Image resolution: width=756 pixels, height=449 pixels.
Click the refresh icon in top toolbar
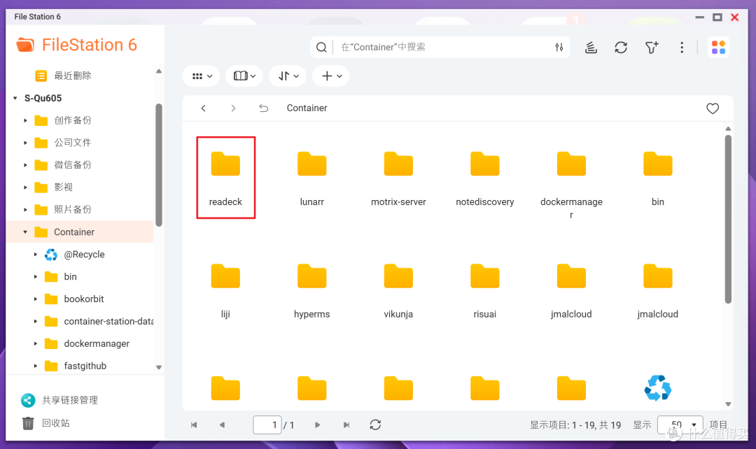621,48
